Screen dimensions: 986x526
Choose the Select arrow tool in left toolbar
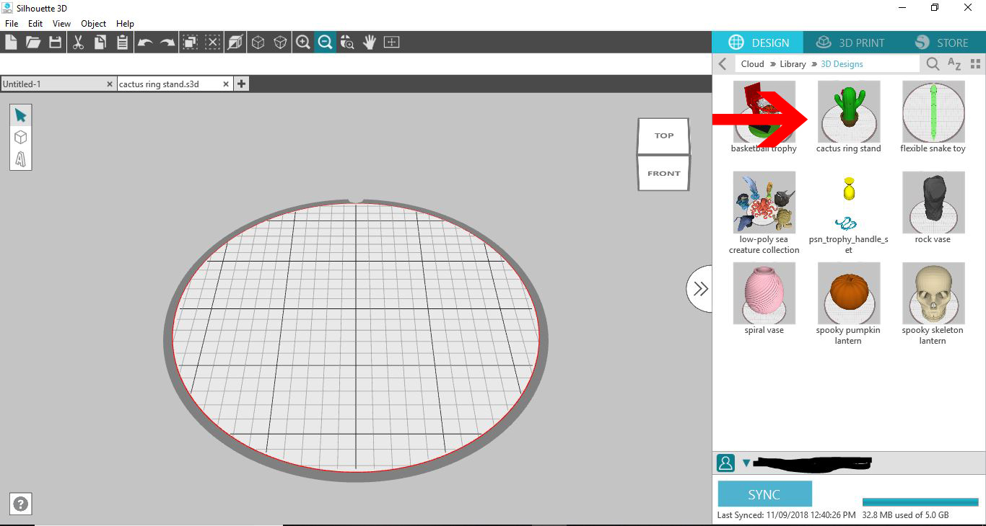pyautogui.click(x=20, y=115)
